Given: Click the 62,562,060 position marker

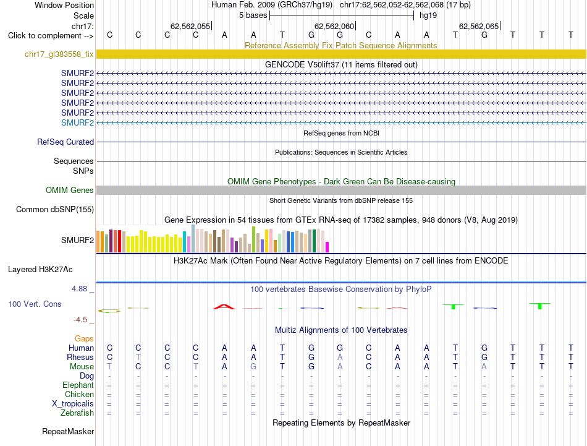Looking at the screenshot, I should click(334, 26).
